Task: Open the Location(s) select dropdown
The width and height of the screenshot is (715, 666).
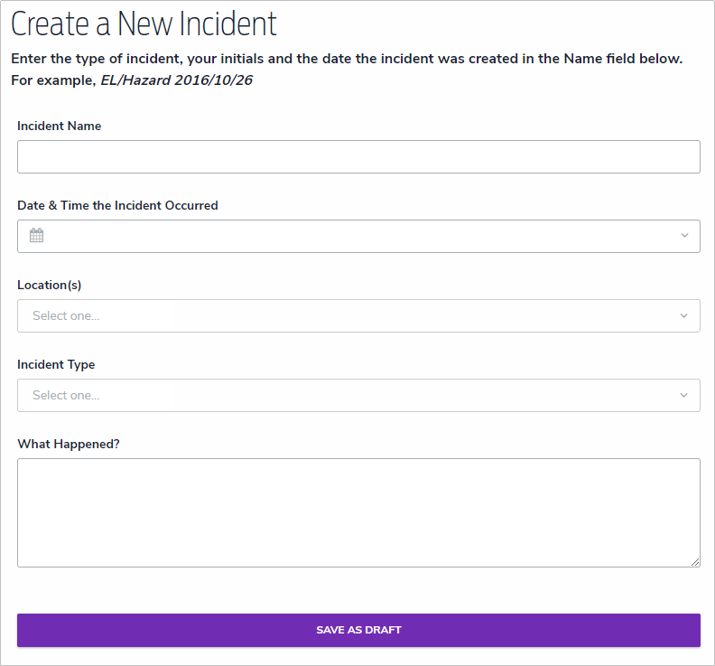Action: 358,316
